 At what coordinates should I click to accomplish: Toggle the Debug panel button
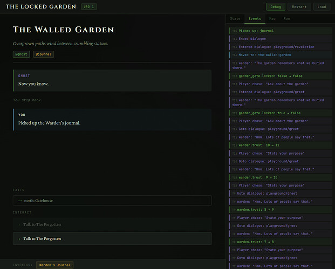[276, 7]
